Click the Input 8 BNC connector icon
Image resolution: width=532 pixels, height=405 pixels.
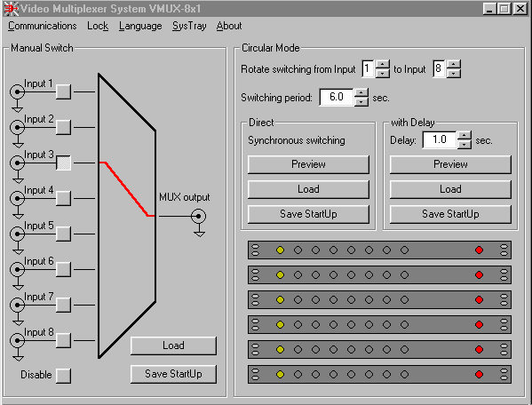click(x=17, y=340)
